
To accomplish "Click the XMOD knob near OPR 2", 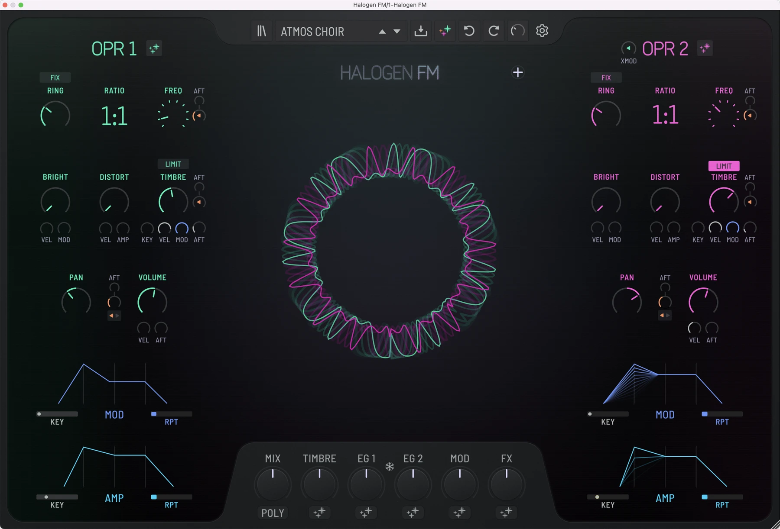I will [x=629, y=48].
